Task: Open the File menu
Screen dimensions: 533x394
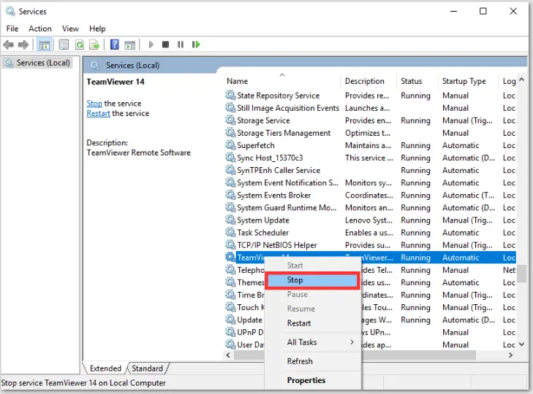Action: (x=12, y=28)
